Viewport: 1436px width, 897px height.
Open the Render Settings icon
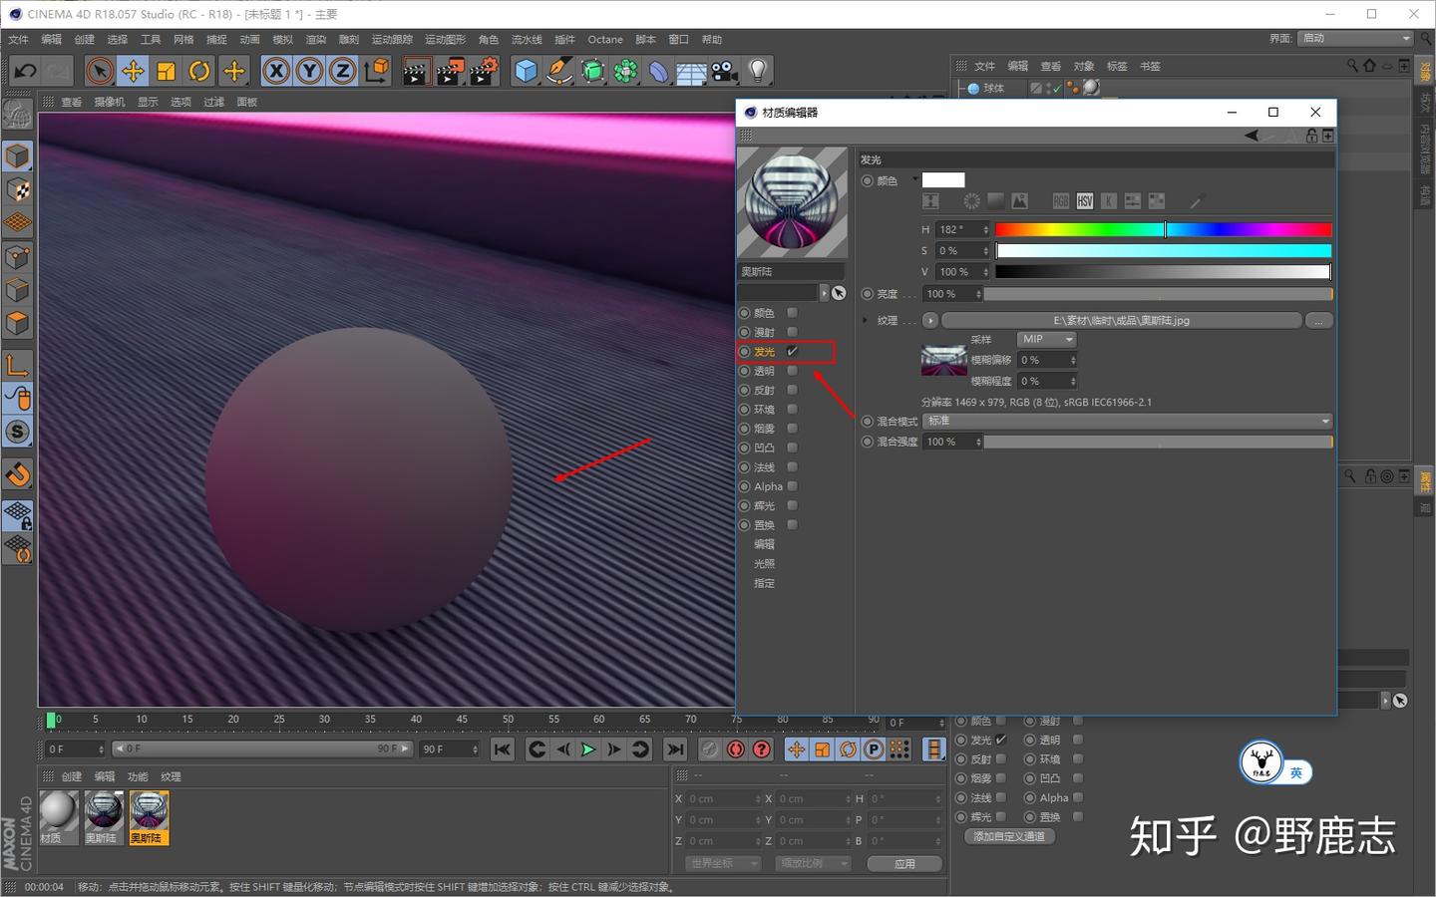483,71
